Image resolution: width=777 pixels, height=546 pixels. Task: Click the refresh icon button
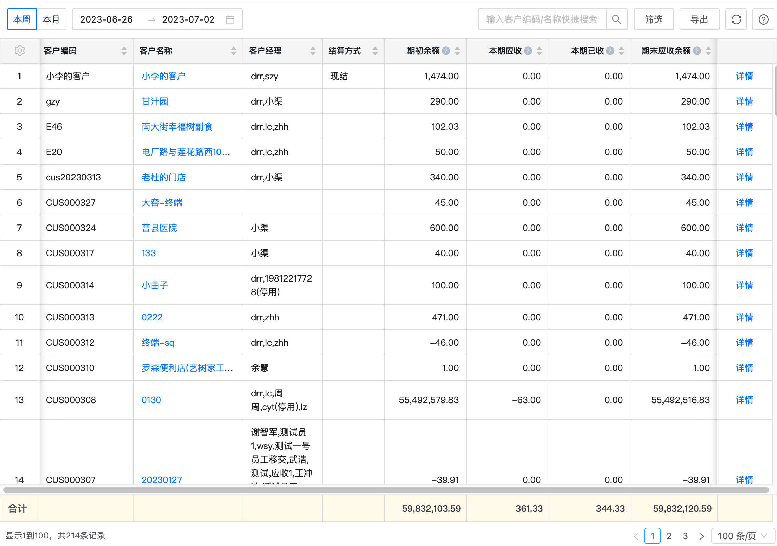[x=736, y=19]
